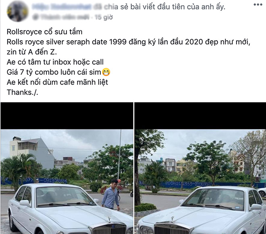This screenshot has width=266, height=234.
Task: Click the blurred profile avatar of the poster
Action: (17, 11)
